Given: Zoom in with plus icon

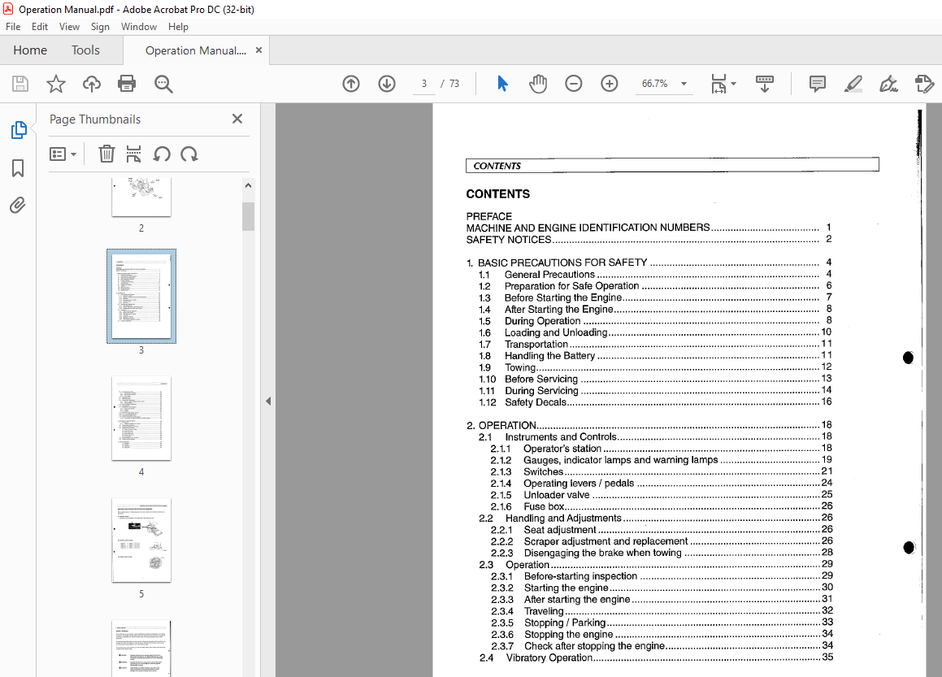Looking at the screenshot, I should (610, 84).
